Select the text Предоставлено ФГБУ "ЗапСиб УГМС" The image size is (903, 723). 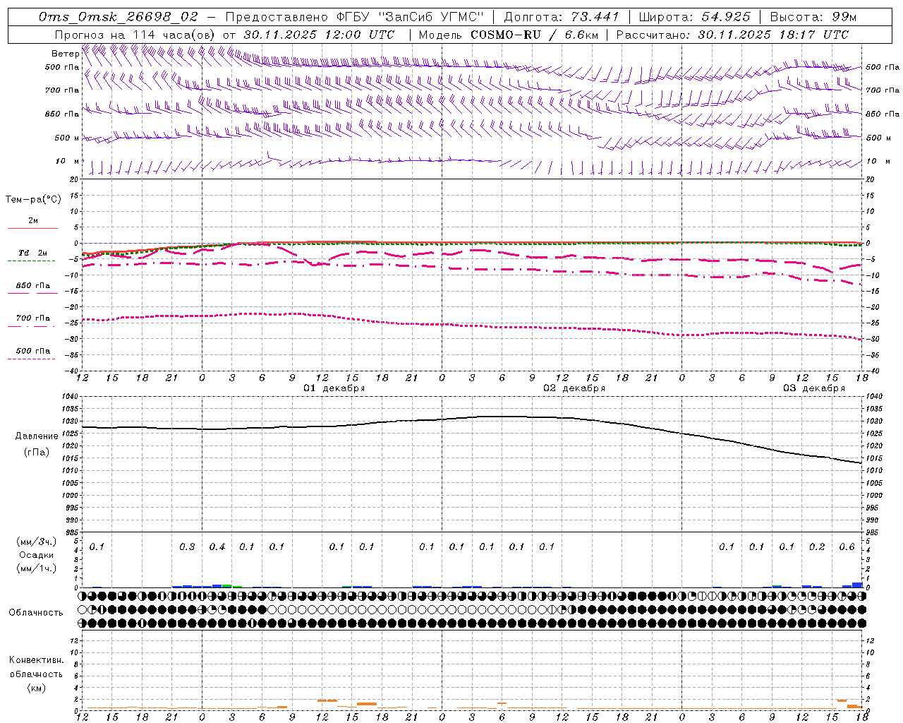tap(355, 17)
